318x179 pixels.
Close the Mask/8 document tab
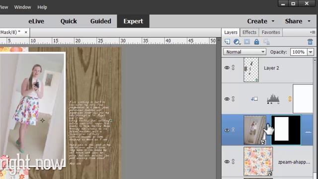tap(26, 32)
